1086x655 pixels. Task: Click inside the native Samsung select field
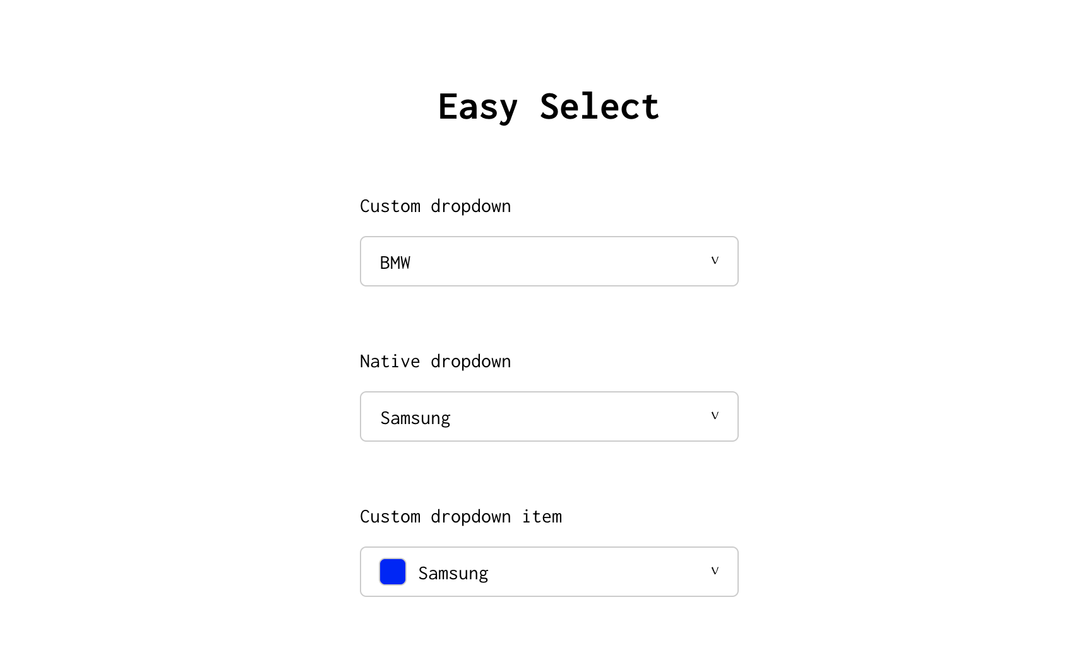(x=548, y=416)
